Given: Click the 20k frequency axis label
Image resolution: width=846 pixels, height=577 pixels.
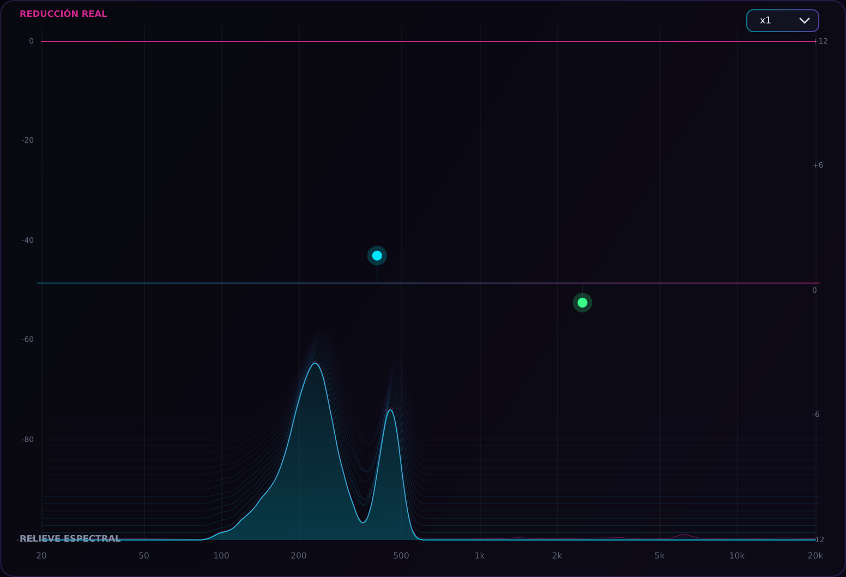Looking at the screenshot, I should 815,556.
